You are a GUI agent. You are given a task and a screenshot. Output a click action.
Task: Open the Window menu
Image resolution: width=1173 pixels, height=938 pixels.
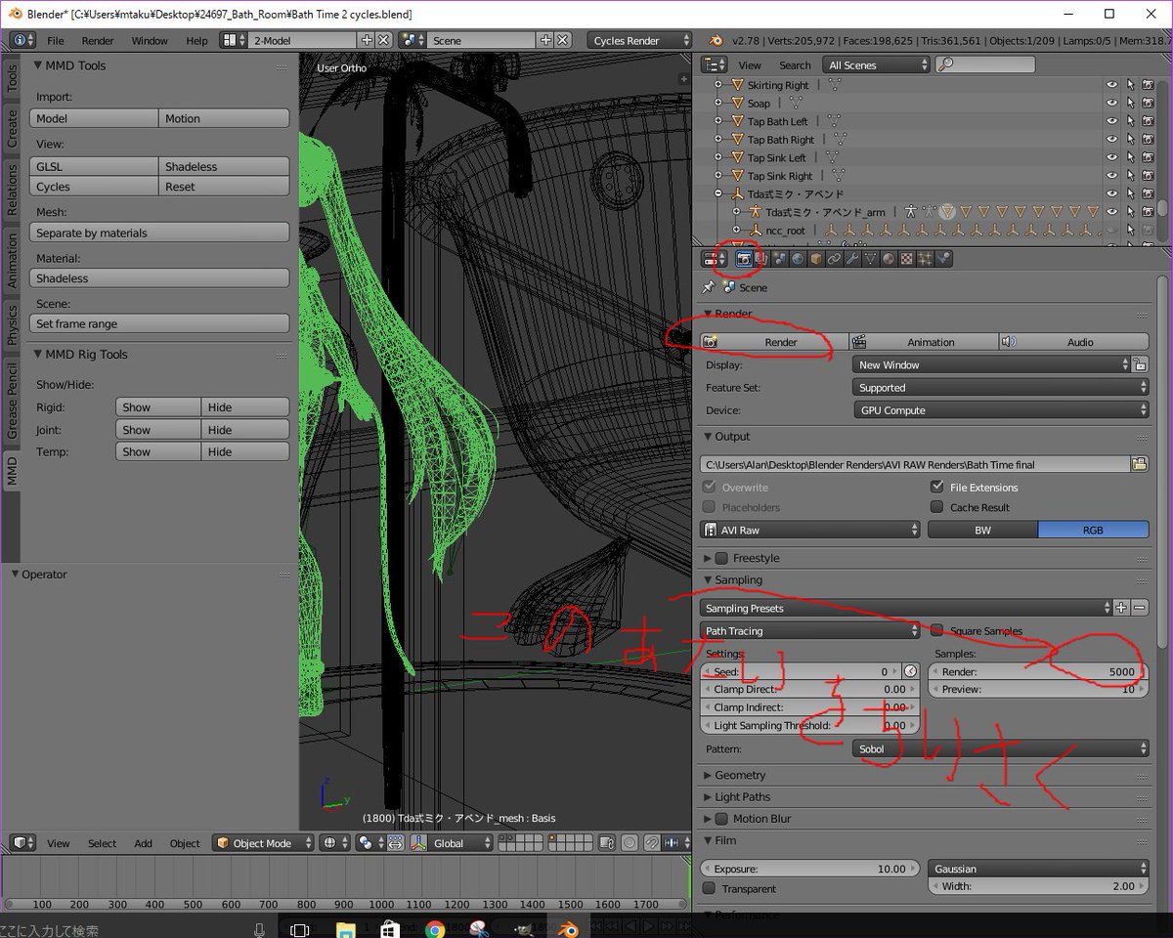(150, 40)
